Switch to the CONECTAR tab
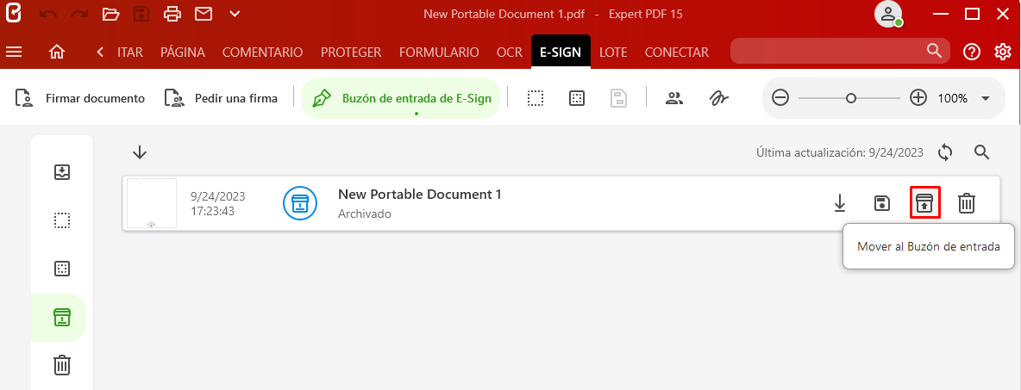The image size is (1021, 390). [677, 52]
